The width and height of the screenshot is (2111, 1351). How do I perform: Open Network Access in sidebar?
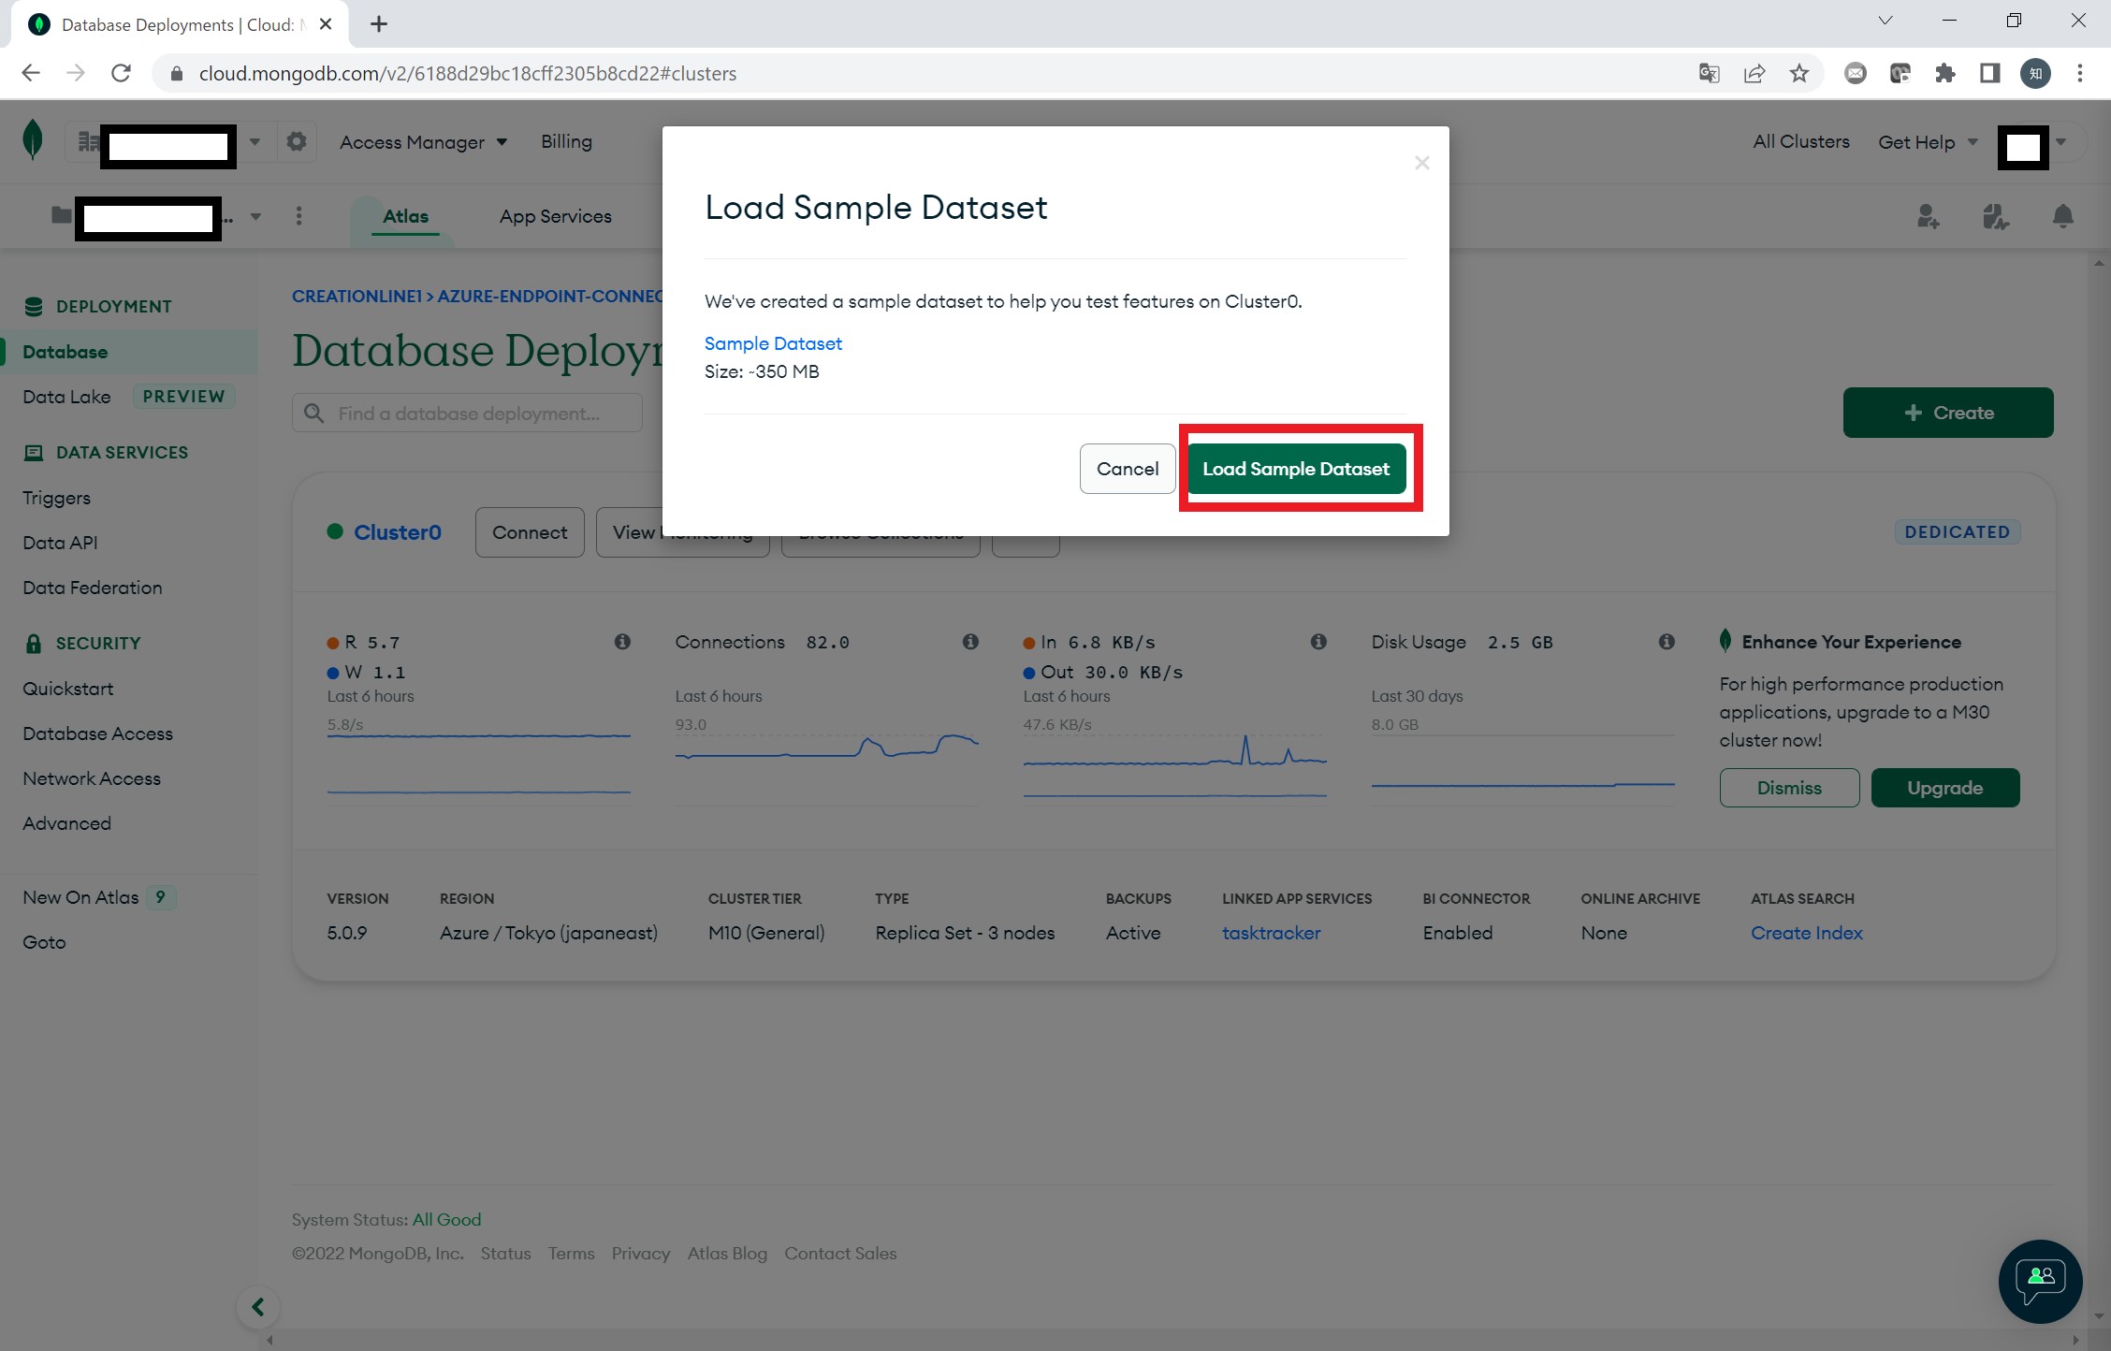[92, 778]
